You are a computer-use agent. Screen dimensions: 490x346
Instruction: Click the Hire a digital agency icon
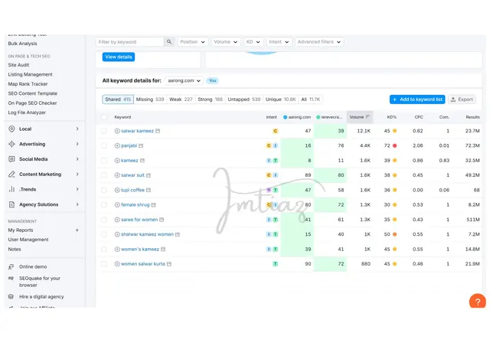tap(11, 296)
